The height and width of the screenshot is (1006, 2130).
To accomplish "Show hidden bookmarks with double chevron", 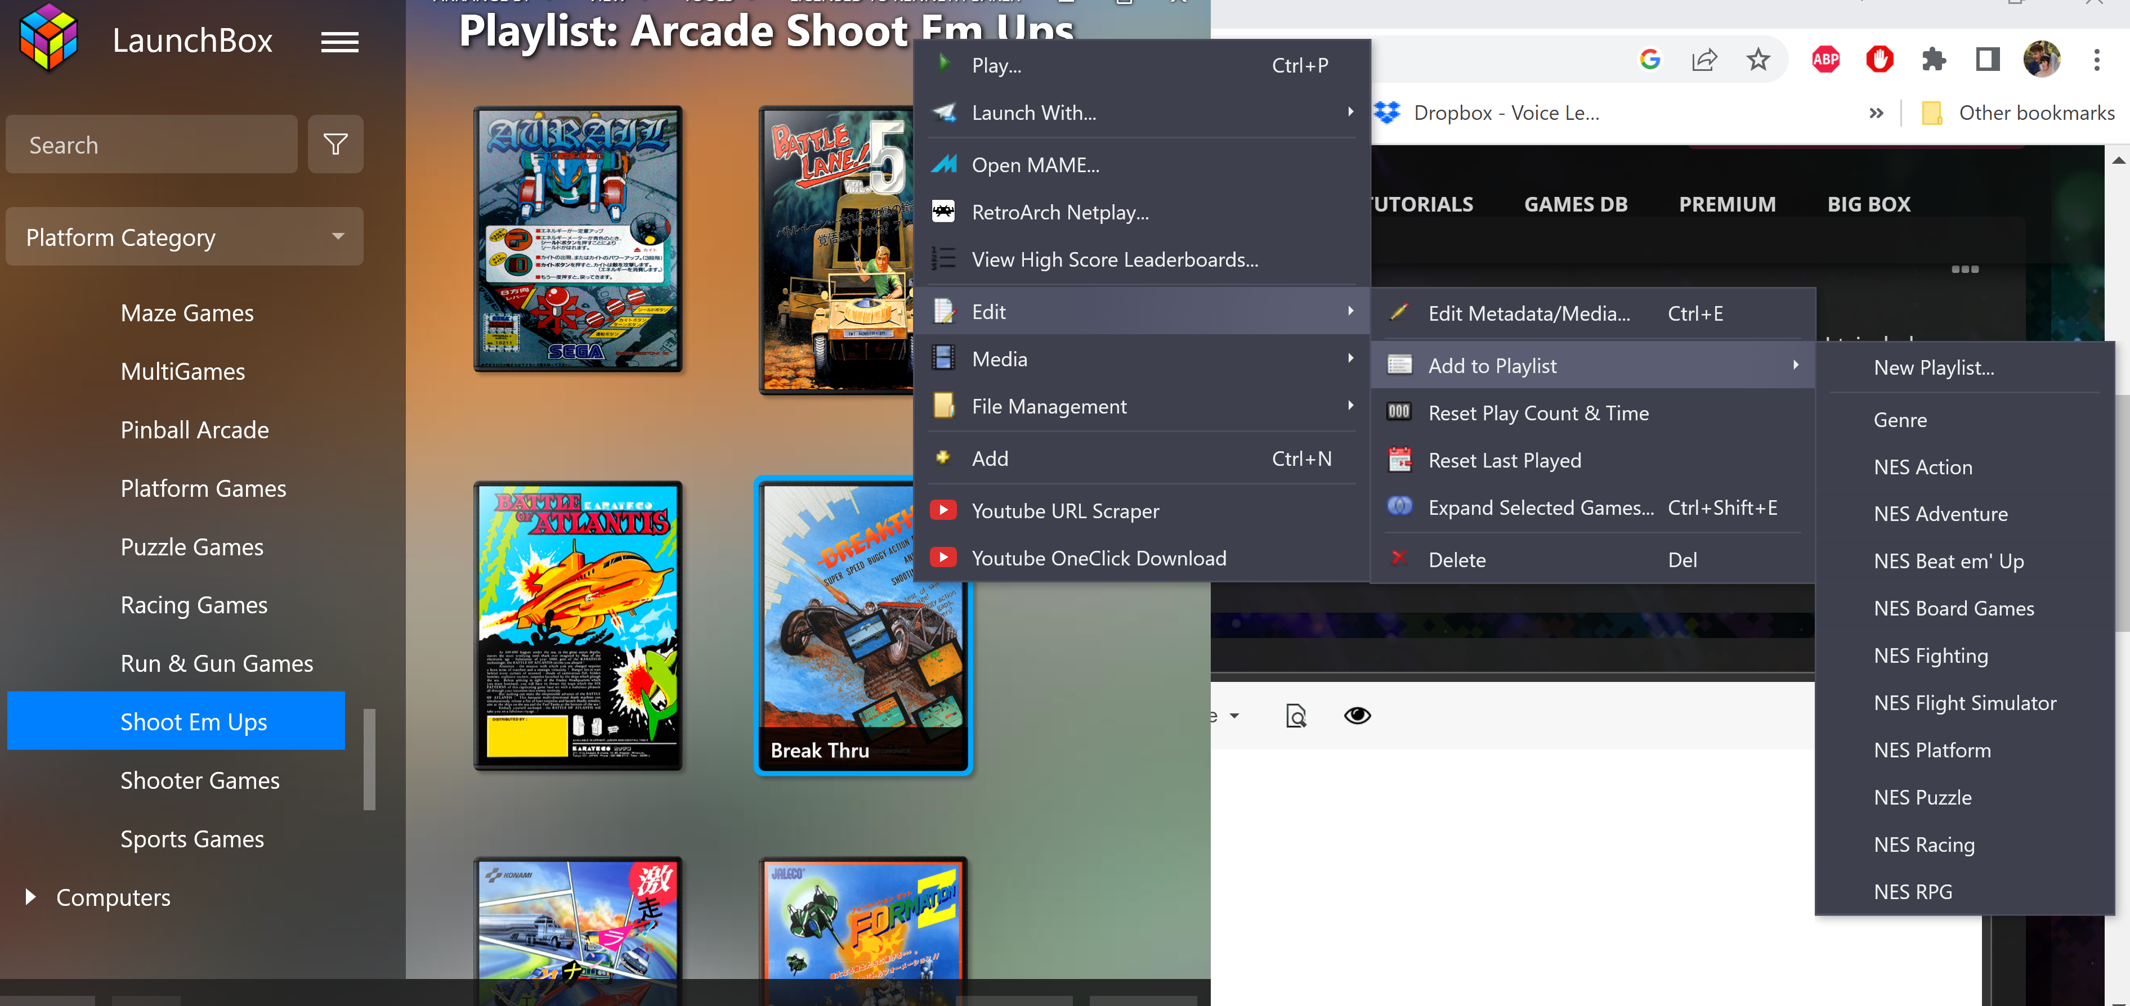I will (x=1876, y=113).
